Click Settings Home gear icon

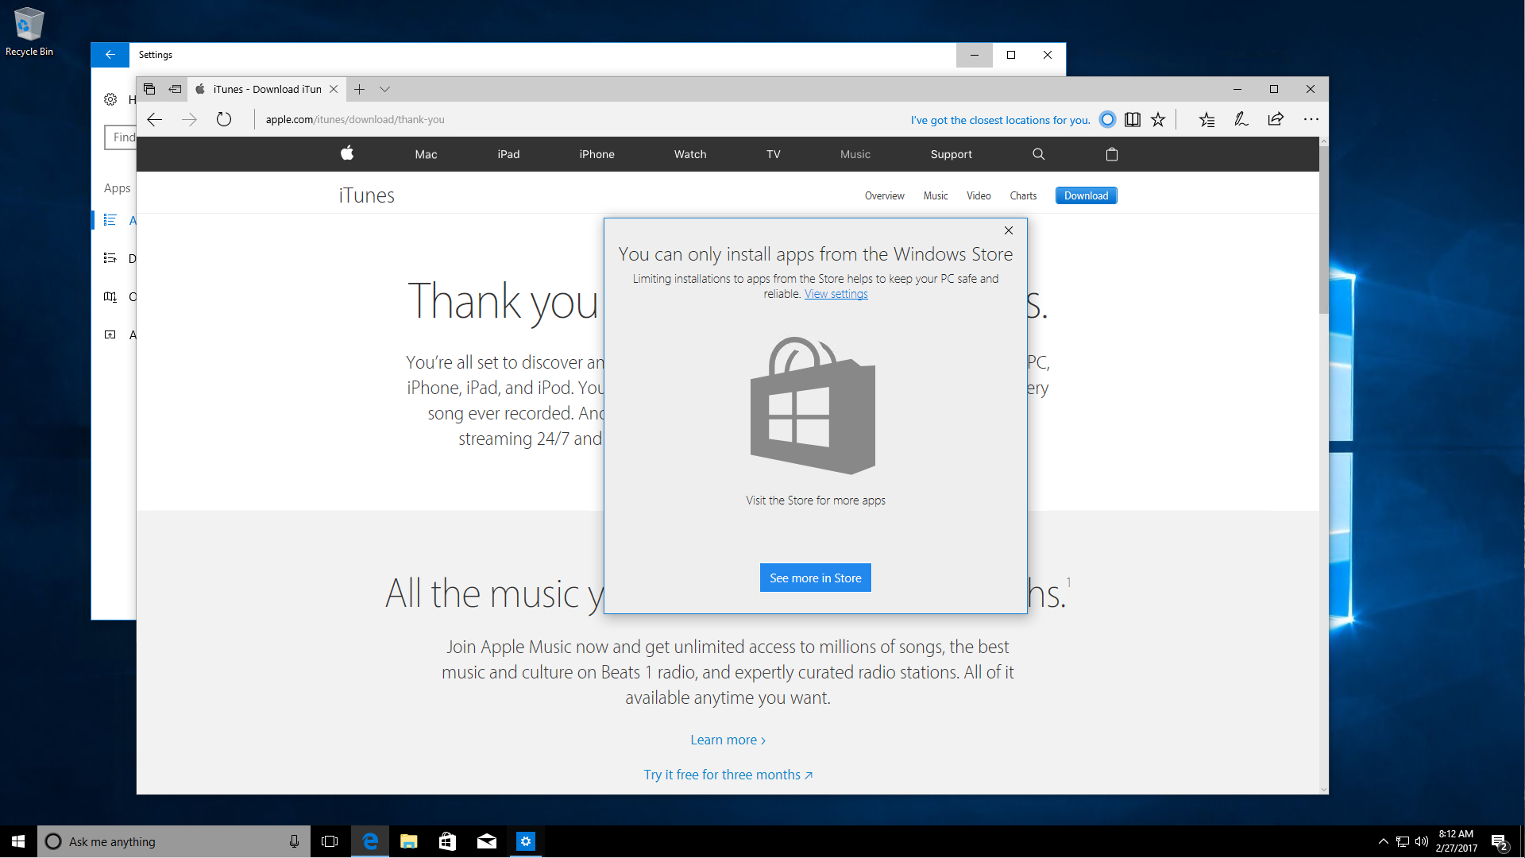[x=110, y=99]
